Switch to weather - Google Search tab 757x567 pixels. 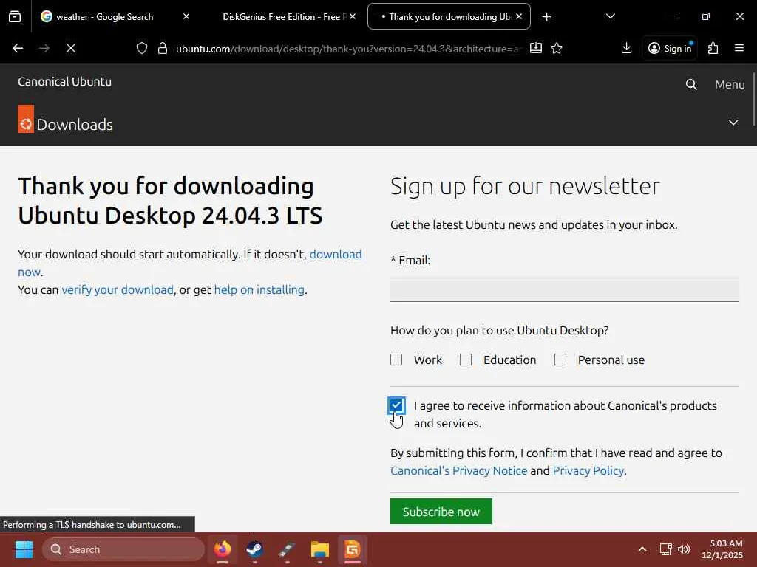104,17
